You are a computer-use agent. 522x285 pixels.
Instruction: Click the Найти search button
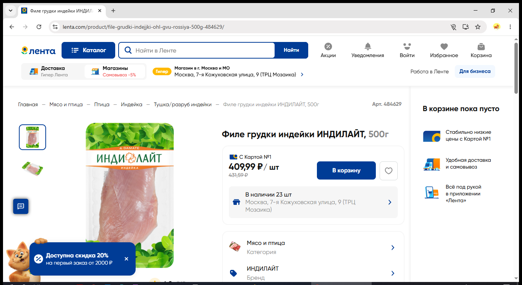291,50
